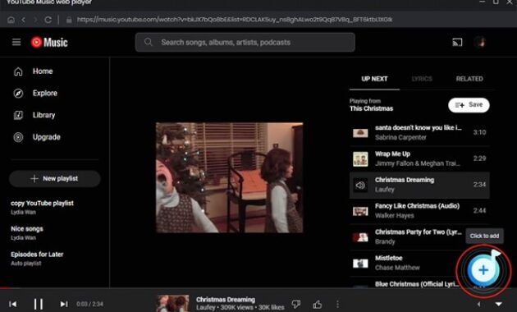
Task: Click the video player artwork
Action: click(x=230, y=177)
